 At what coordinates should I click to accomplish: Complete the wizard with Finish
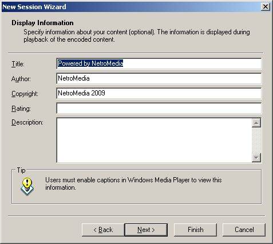coord(195,230)
